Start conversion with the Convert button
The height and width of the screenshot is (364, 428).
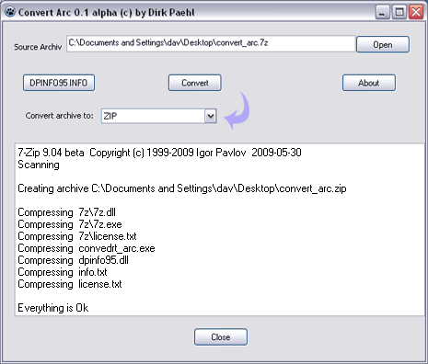coord(195,83)
